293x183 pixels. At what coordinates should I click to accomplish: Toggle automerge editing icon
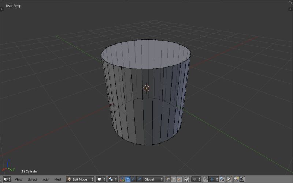(229, 179)
